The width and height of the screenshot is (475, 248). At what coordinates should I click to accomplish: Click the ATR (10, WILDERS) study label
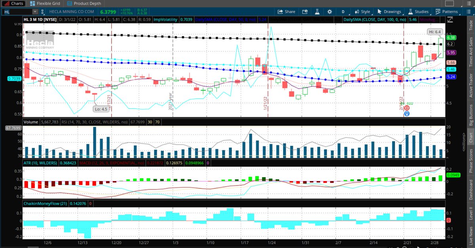click(41, 163)
